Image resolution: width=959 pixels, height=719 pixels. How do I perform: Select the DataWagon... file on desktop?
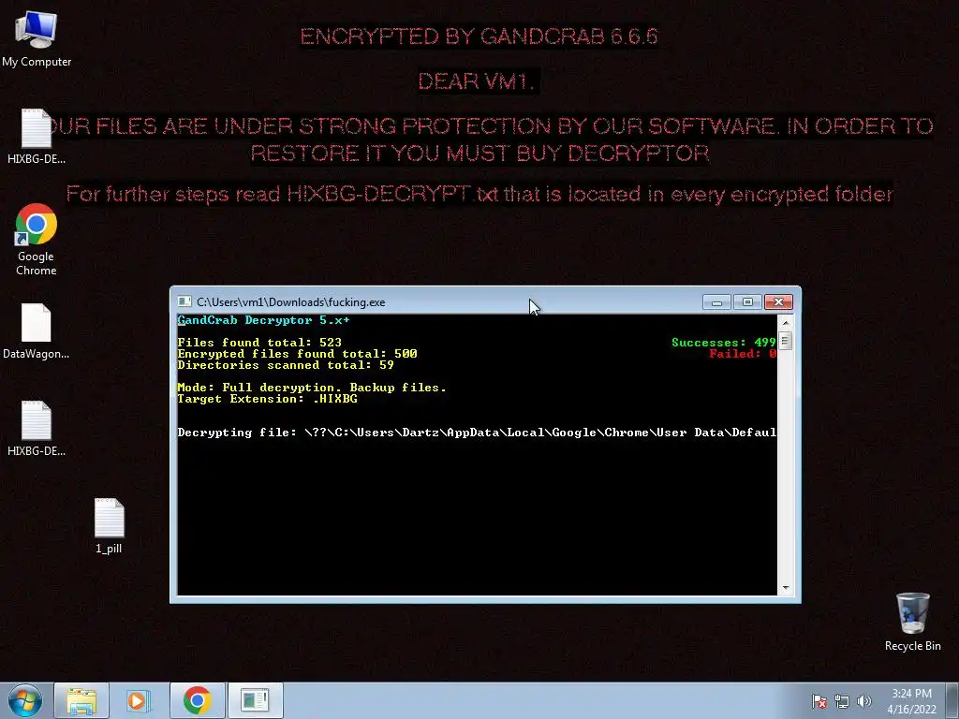click(x=37, y=331)
